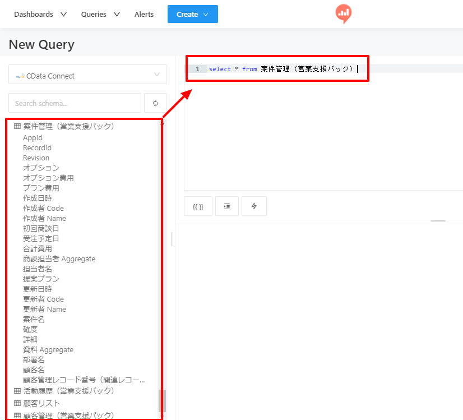
Task: Expand the 顧客管理（営業支援パック） table
Action: coord(68,415)
